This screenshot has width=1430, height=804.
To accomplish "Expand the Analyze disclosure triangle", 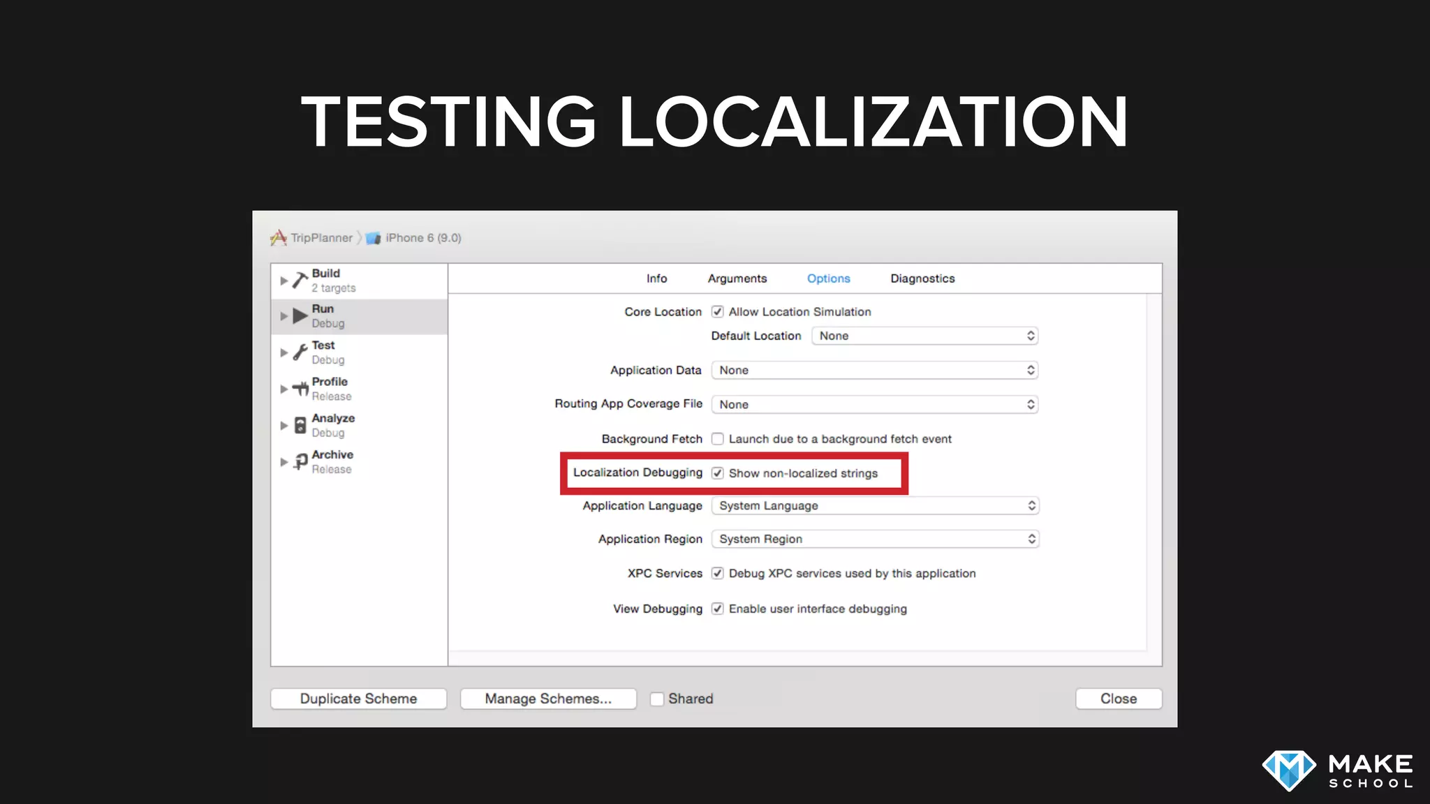I will click(283, 425).
